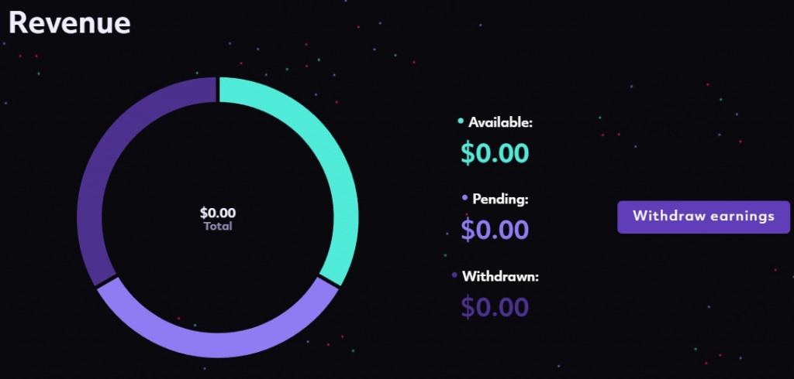Click the Withdraw earnings button
Screen dimensions: 794x379
coord(703,217)
